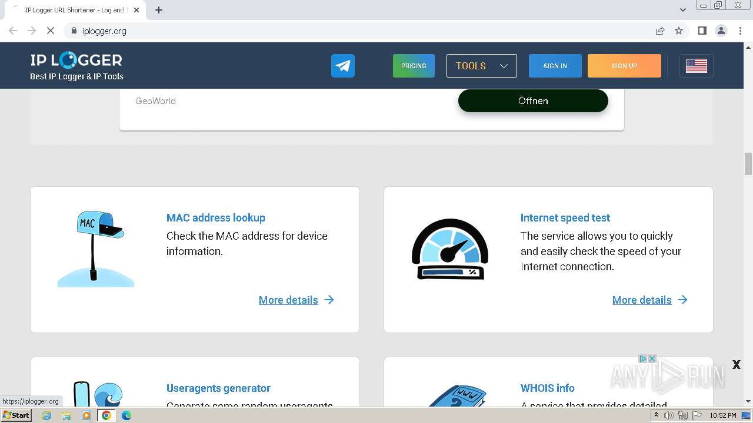
Task: Click the SIGN UP button
Action: (624, 66)
